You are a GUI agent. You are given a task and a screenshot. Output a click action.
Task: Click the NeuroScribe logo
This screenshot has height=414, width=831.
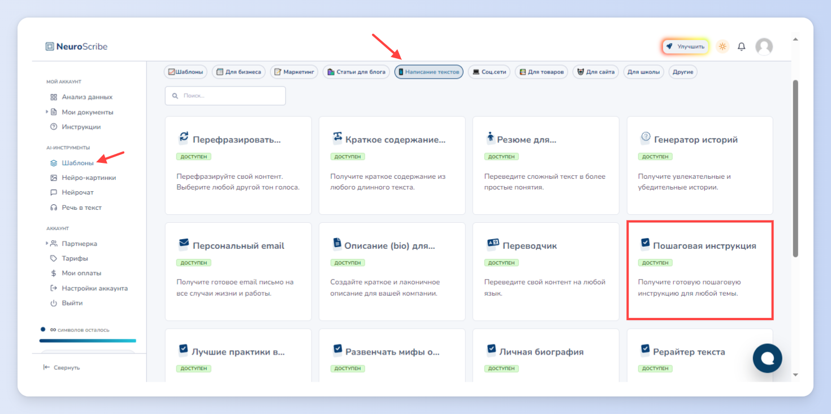76,46
